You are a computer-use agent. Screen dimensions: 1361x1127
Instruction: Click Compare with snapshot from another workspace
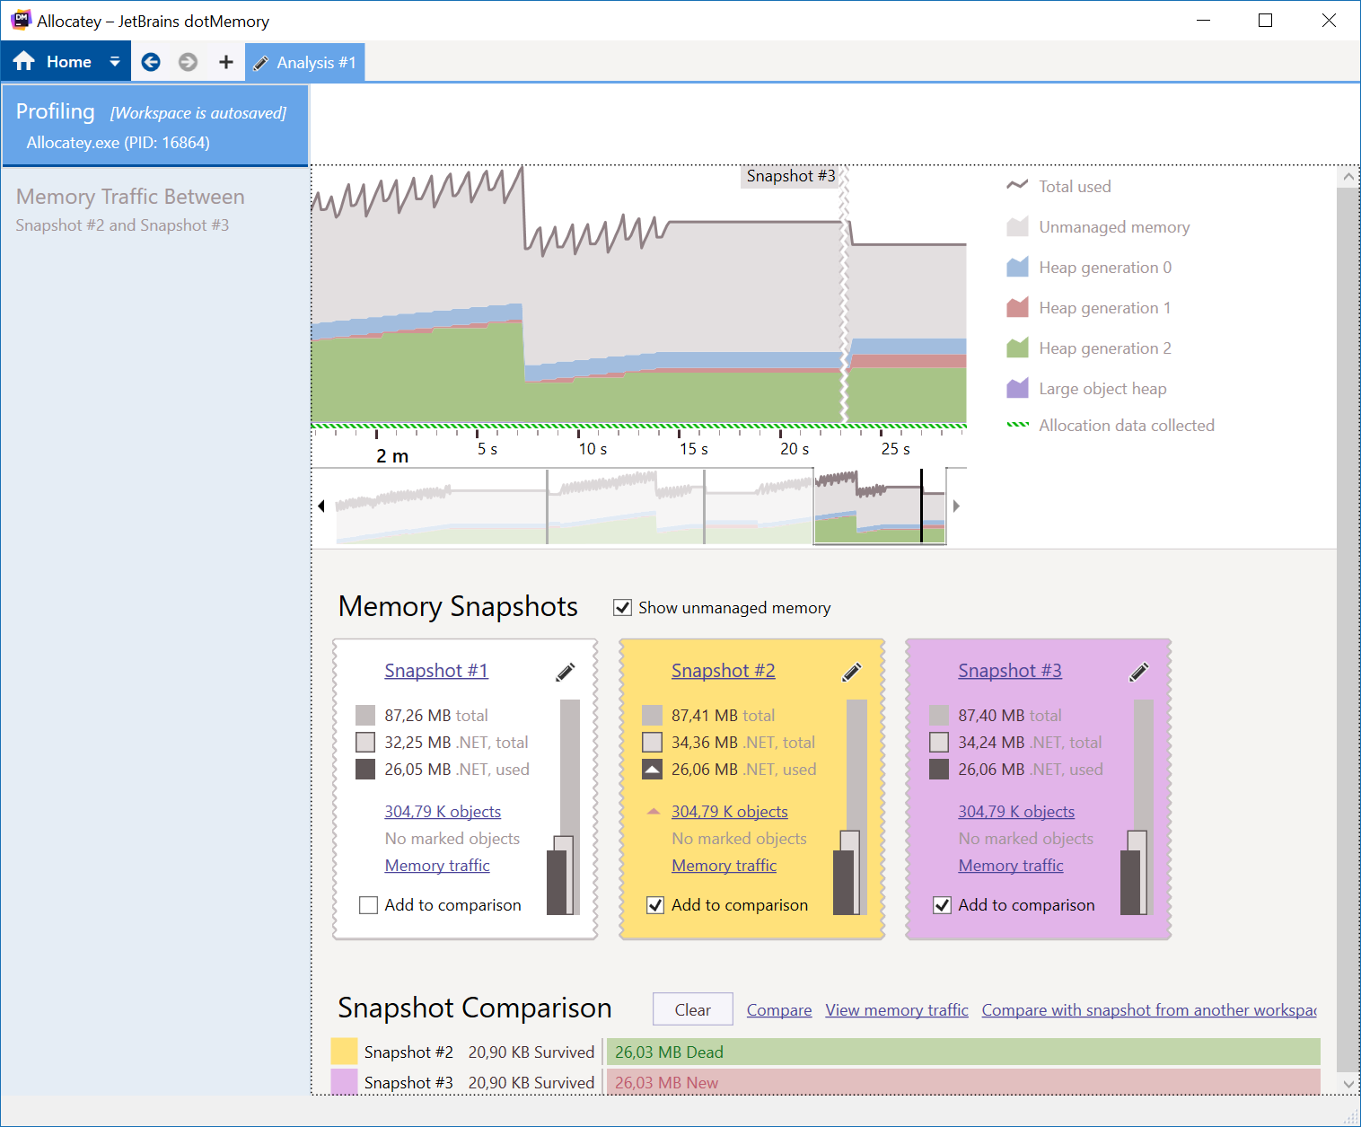pyautogui.click(x=1149, y=1010)
